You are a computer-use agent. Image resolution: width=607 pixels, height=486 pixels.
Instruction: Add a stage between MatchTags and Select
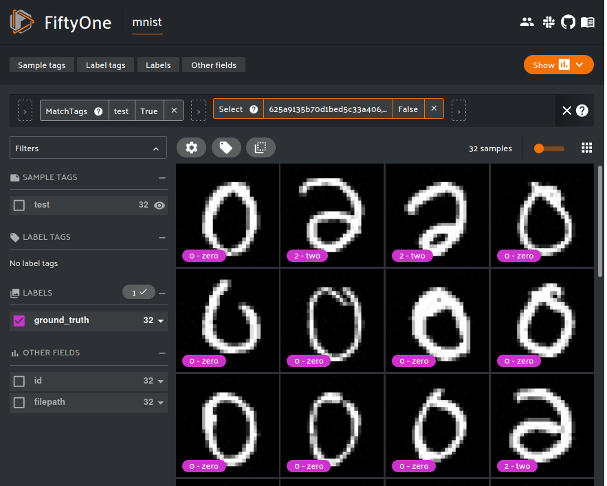point(198,111)
